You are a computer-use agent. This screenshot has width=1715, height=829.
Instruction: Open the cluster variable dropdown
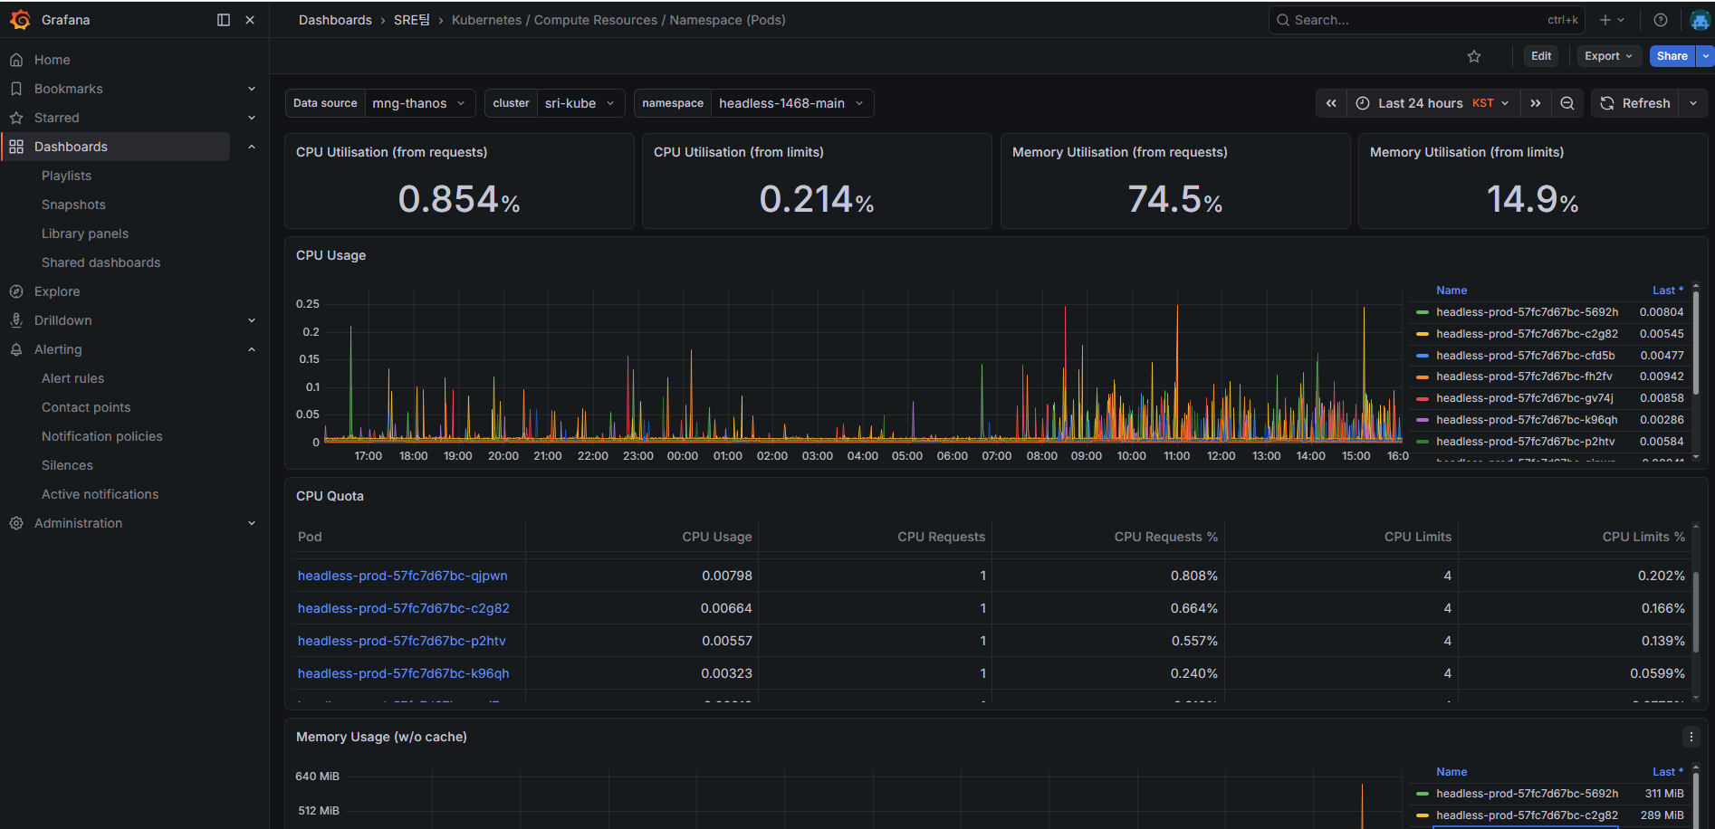[580, 102]
